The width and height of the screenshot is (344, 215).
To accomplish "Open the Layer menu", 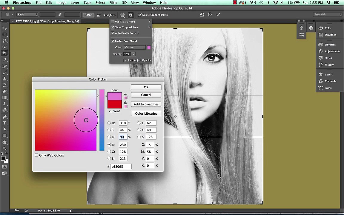I will [75, 3].
